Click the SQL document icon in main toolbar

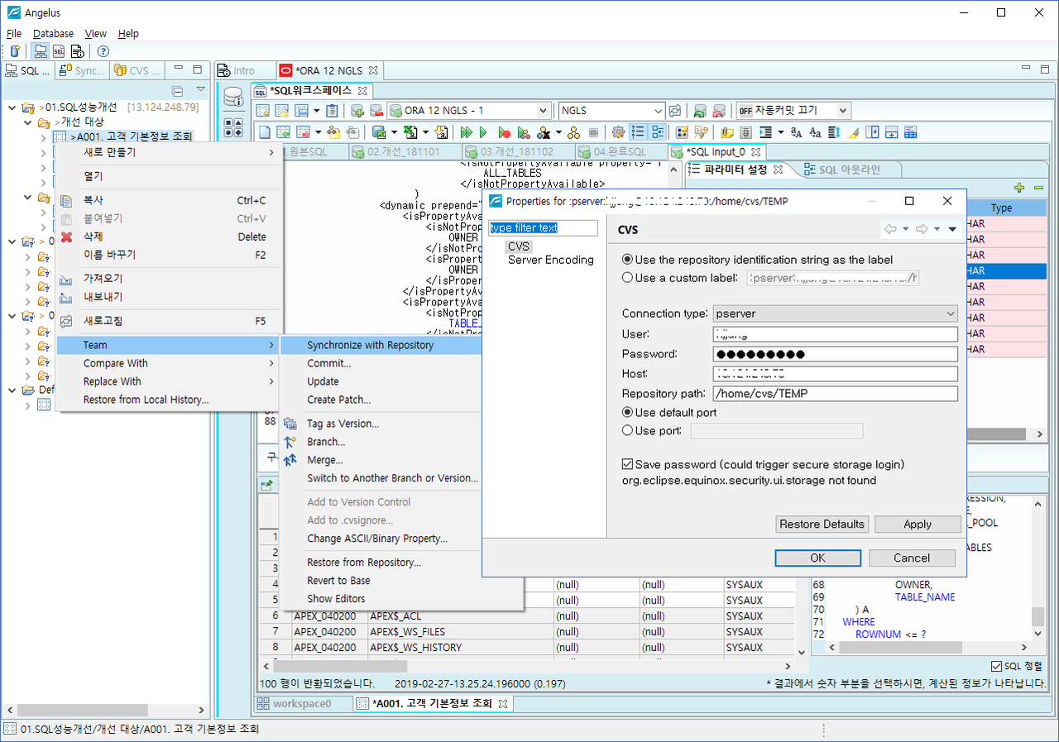59,51
